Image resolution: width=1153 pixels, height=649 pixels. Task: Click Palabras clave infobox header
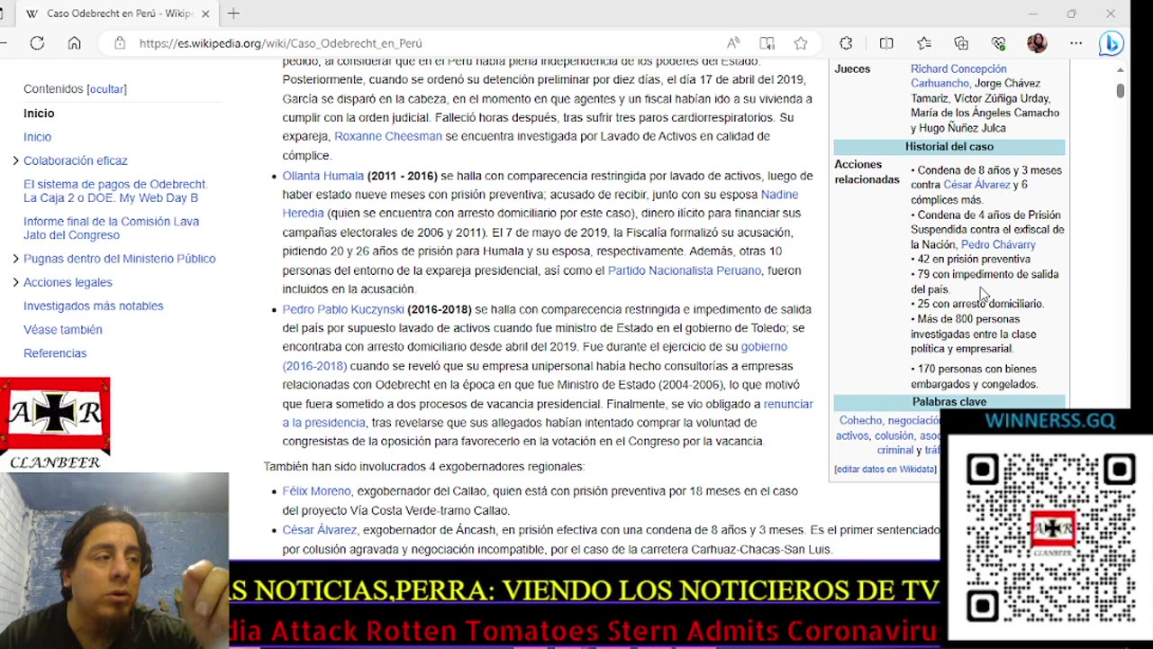pyautogui.click(x=949, y=402)
